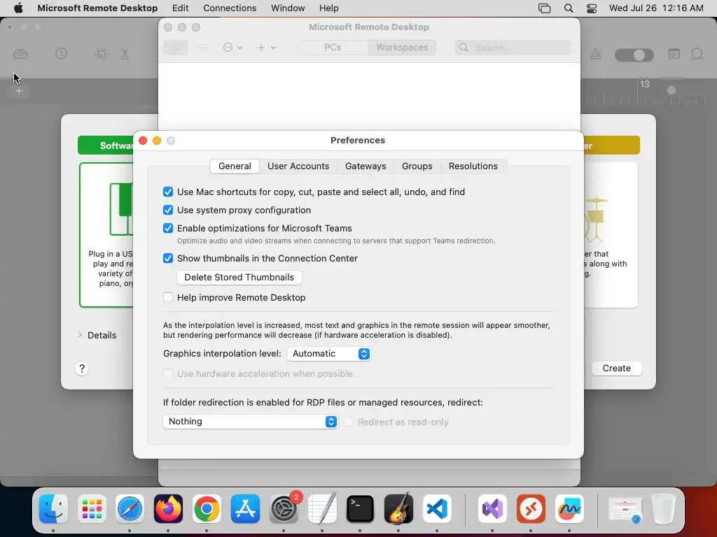Screen dimensions: 717x537
Task: Open Terminal from the Dock
Action: [x=361, y=509]
